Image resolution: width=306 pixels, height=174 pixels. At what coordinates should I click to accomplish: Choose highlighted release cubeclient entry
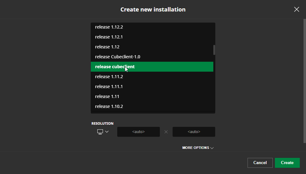click(x=152, y=67)
